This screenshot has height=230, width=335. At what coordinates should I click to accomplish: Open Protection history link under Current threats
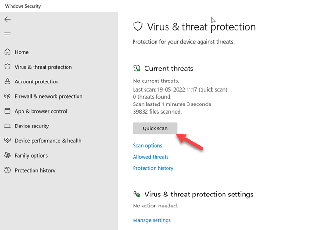click(x=153, y=168)
